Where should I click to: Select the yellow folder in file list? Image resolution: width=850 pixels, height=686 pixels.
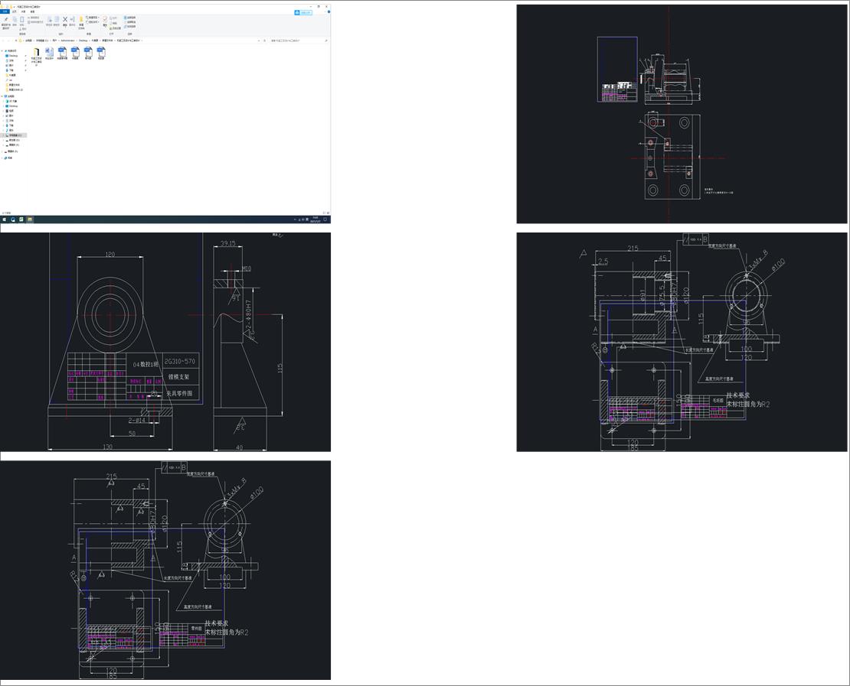pos(36,56)
